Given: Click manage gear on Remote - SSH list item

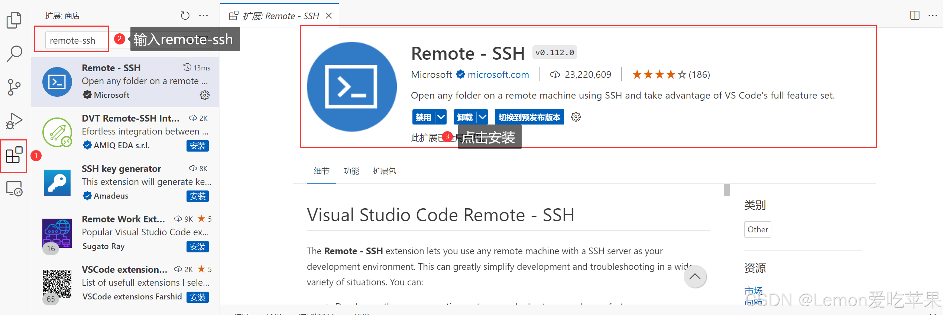Looking at the screenshot, I should tap(204, 95).
